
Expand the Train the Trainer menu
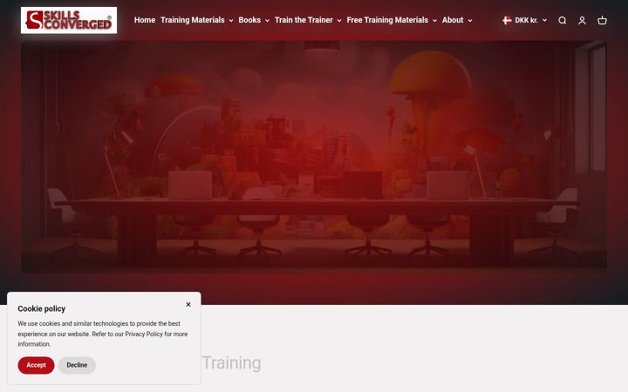(308, 20)
